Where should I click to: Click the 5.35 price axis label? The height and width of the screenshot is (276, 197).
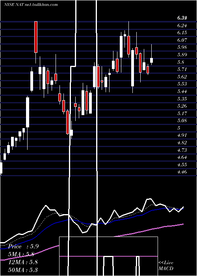pyautogui.click(x=182, y=99)
